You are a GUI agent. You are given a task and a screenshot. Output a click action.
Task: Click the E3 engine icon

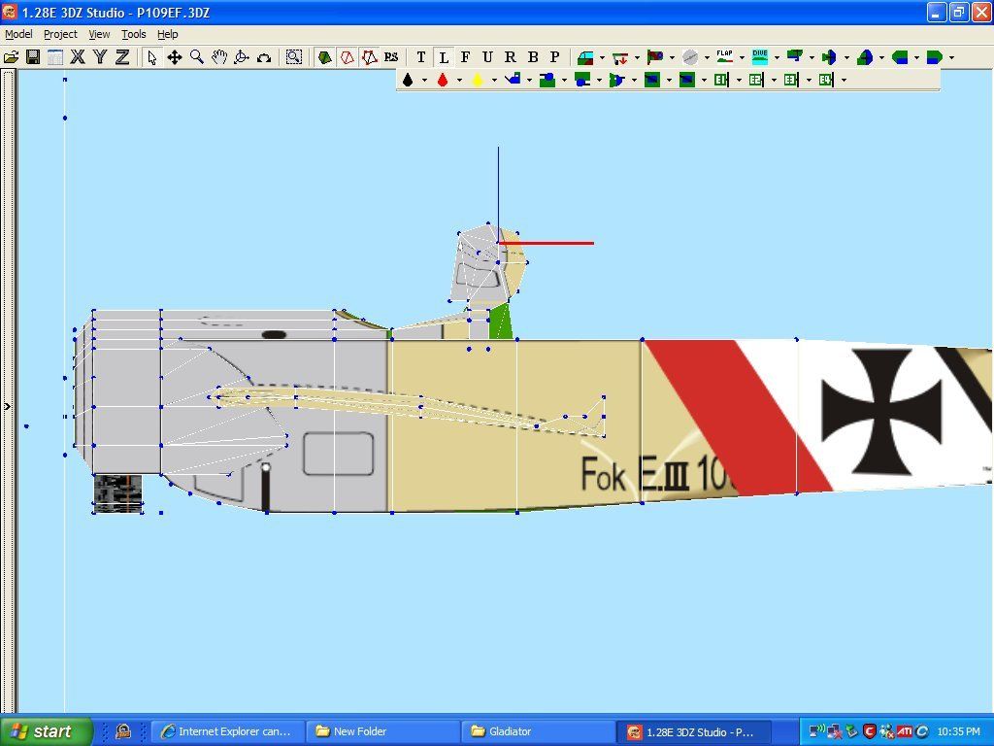(791, 80)
